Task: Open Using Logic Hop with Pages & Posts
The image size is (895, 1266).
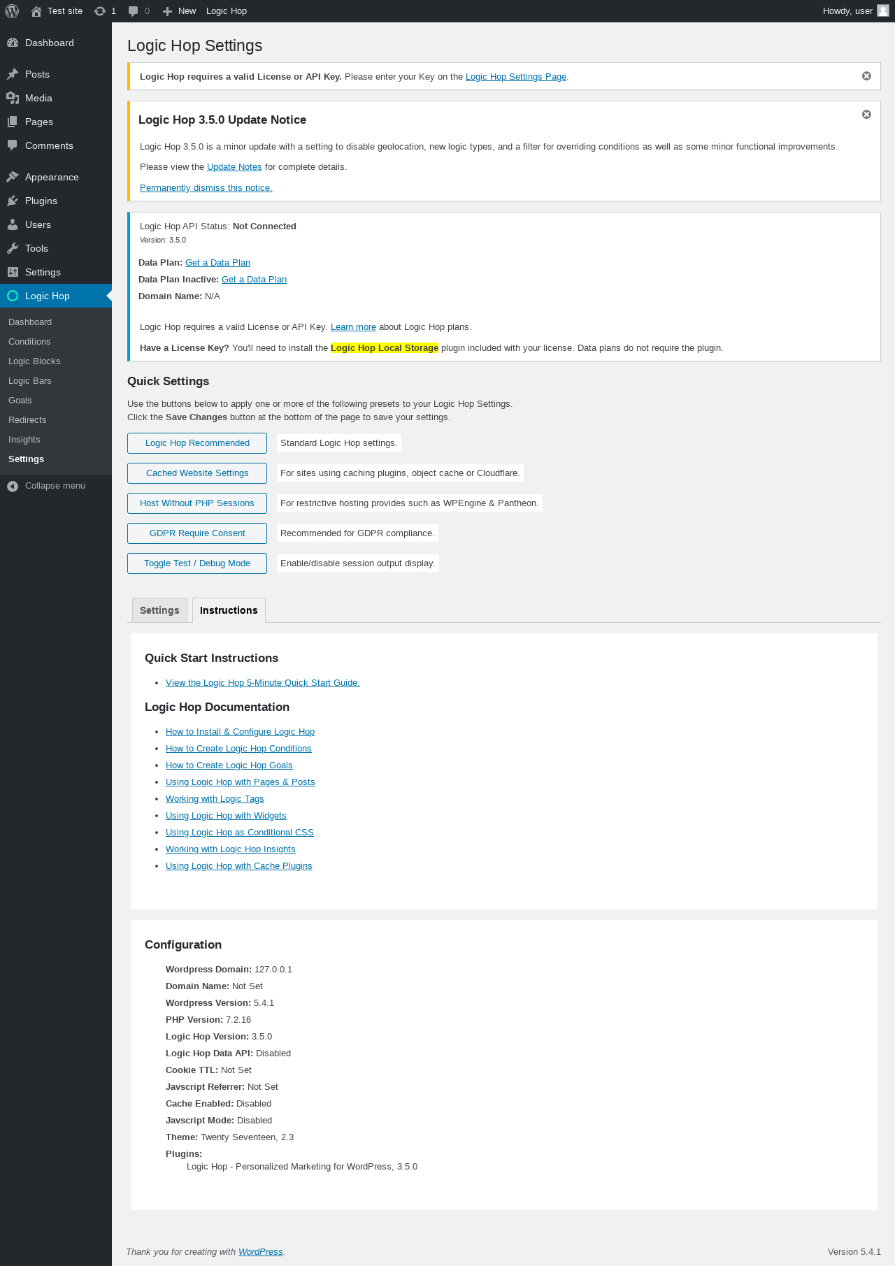Action: 241,782
